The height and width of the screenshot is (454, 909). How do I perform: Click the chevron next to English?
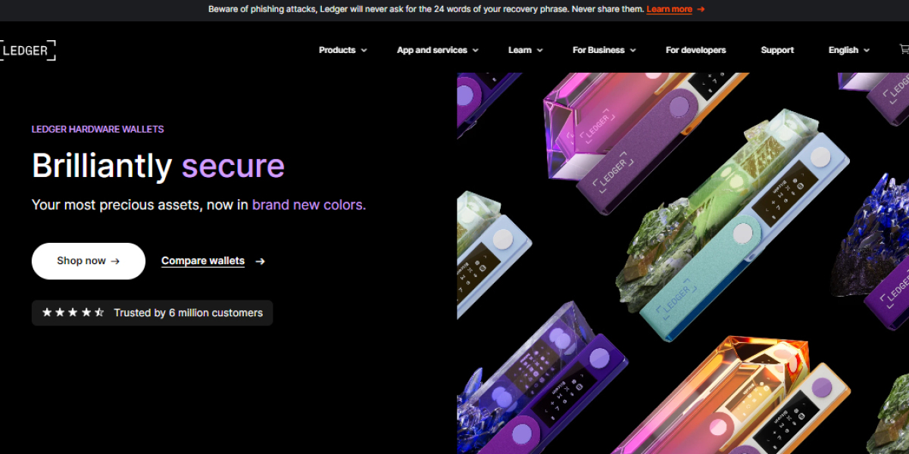coord(867,51)
